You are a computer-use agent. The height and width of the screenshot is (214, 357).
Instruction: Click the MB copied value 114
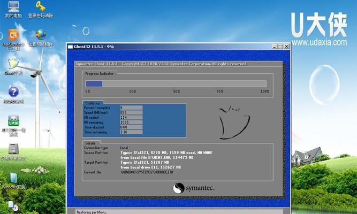click(131, 118)
